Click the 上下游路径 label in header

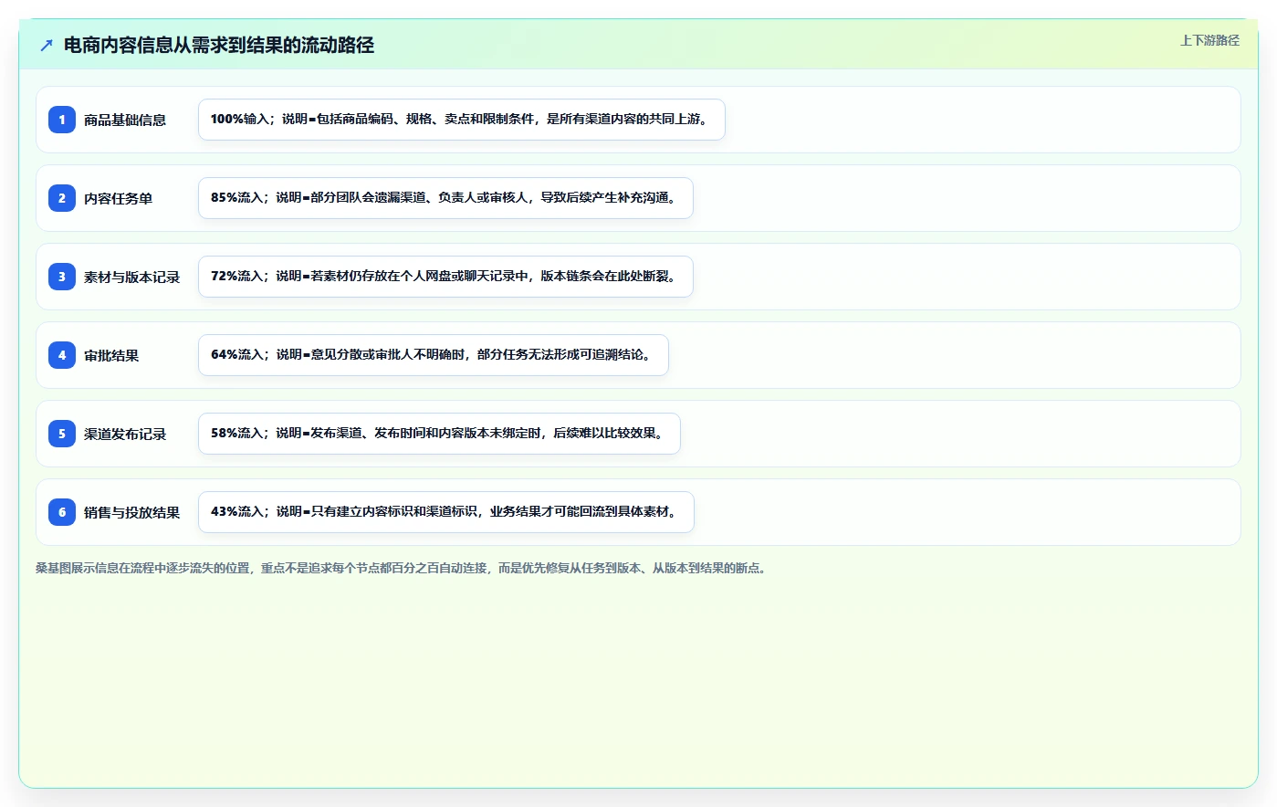click(1209, 40)
